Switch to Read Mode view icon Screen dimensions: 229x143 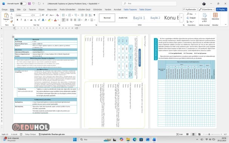point(187,134)
